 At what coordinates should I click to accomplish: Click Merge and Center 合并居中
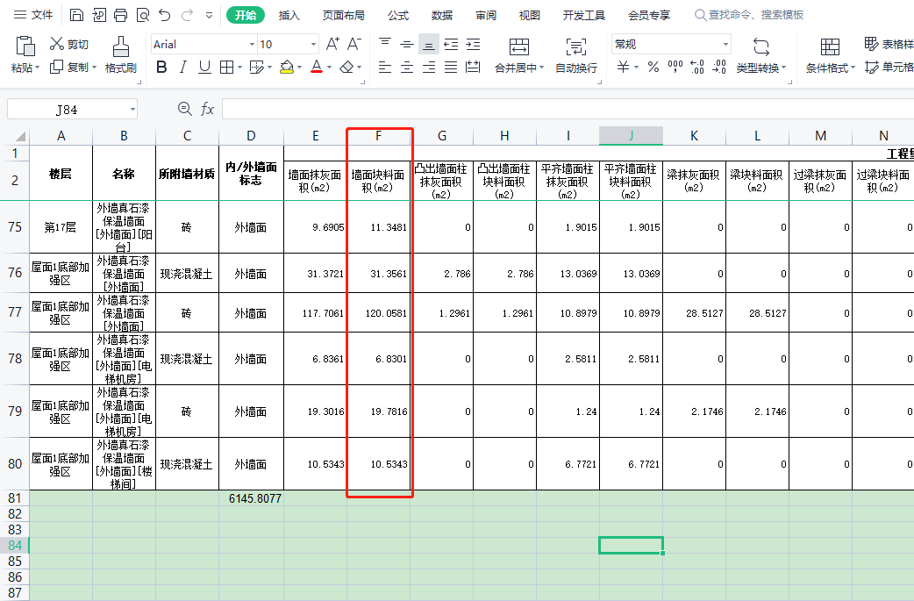518,54
